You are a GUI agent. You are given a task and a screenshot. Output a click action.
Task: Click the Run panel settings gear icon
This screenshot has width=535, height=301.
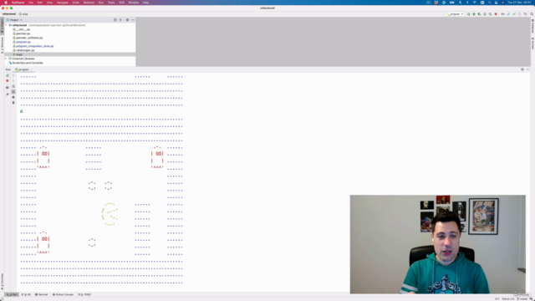(x=522, y=69)
